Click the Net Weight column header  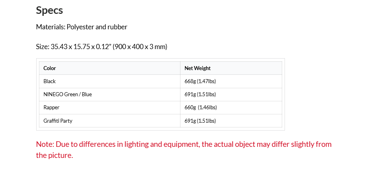(x=198, y=68)
